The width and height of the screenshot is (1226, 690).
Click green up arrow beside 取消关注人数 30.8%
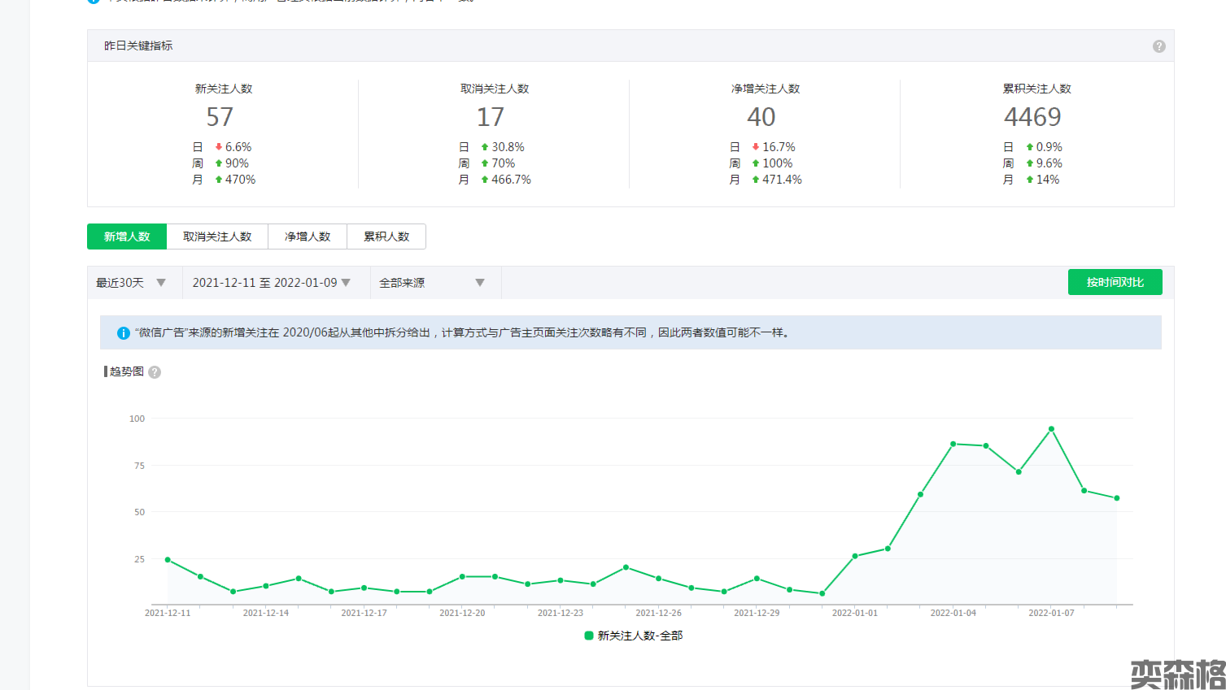coord(485,147)
